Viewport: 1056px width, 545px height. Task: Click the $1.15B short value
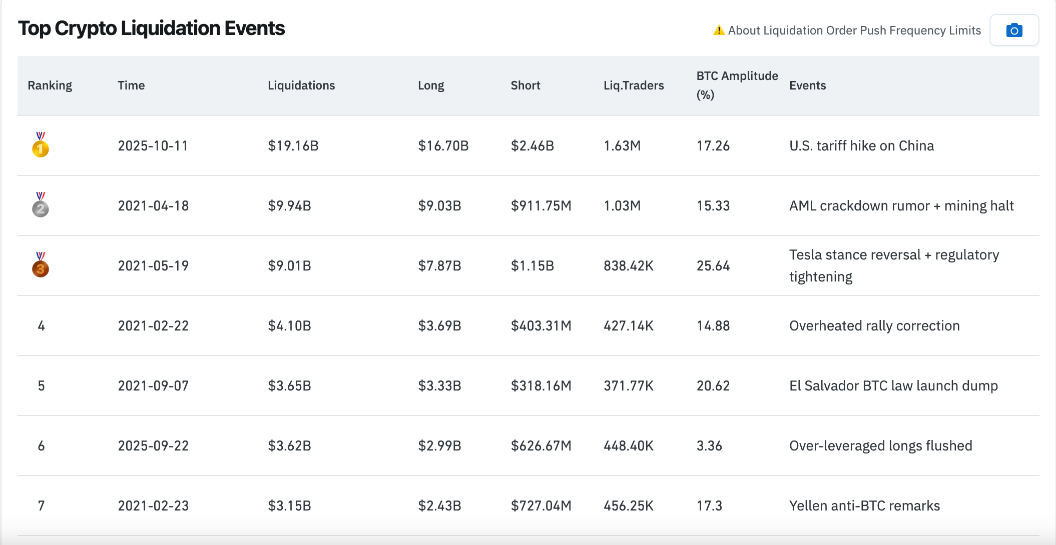(x=533, y=265)
